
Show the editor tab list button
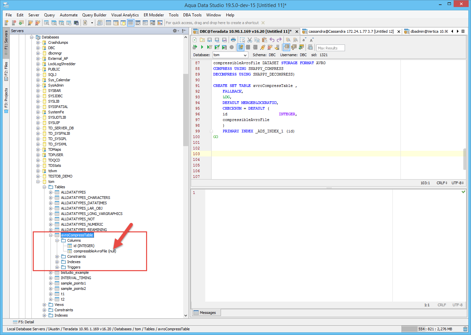click(463, 31)
